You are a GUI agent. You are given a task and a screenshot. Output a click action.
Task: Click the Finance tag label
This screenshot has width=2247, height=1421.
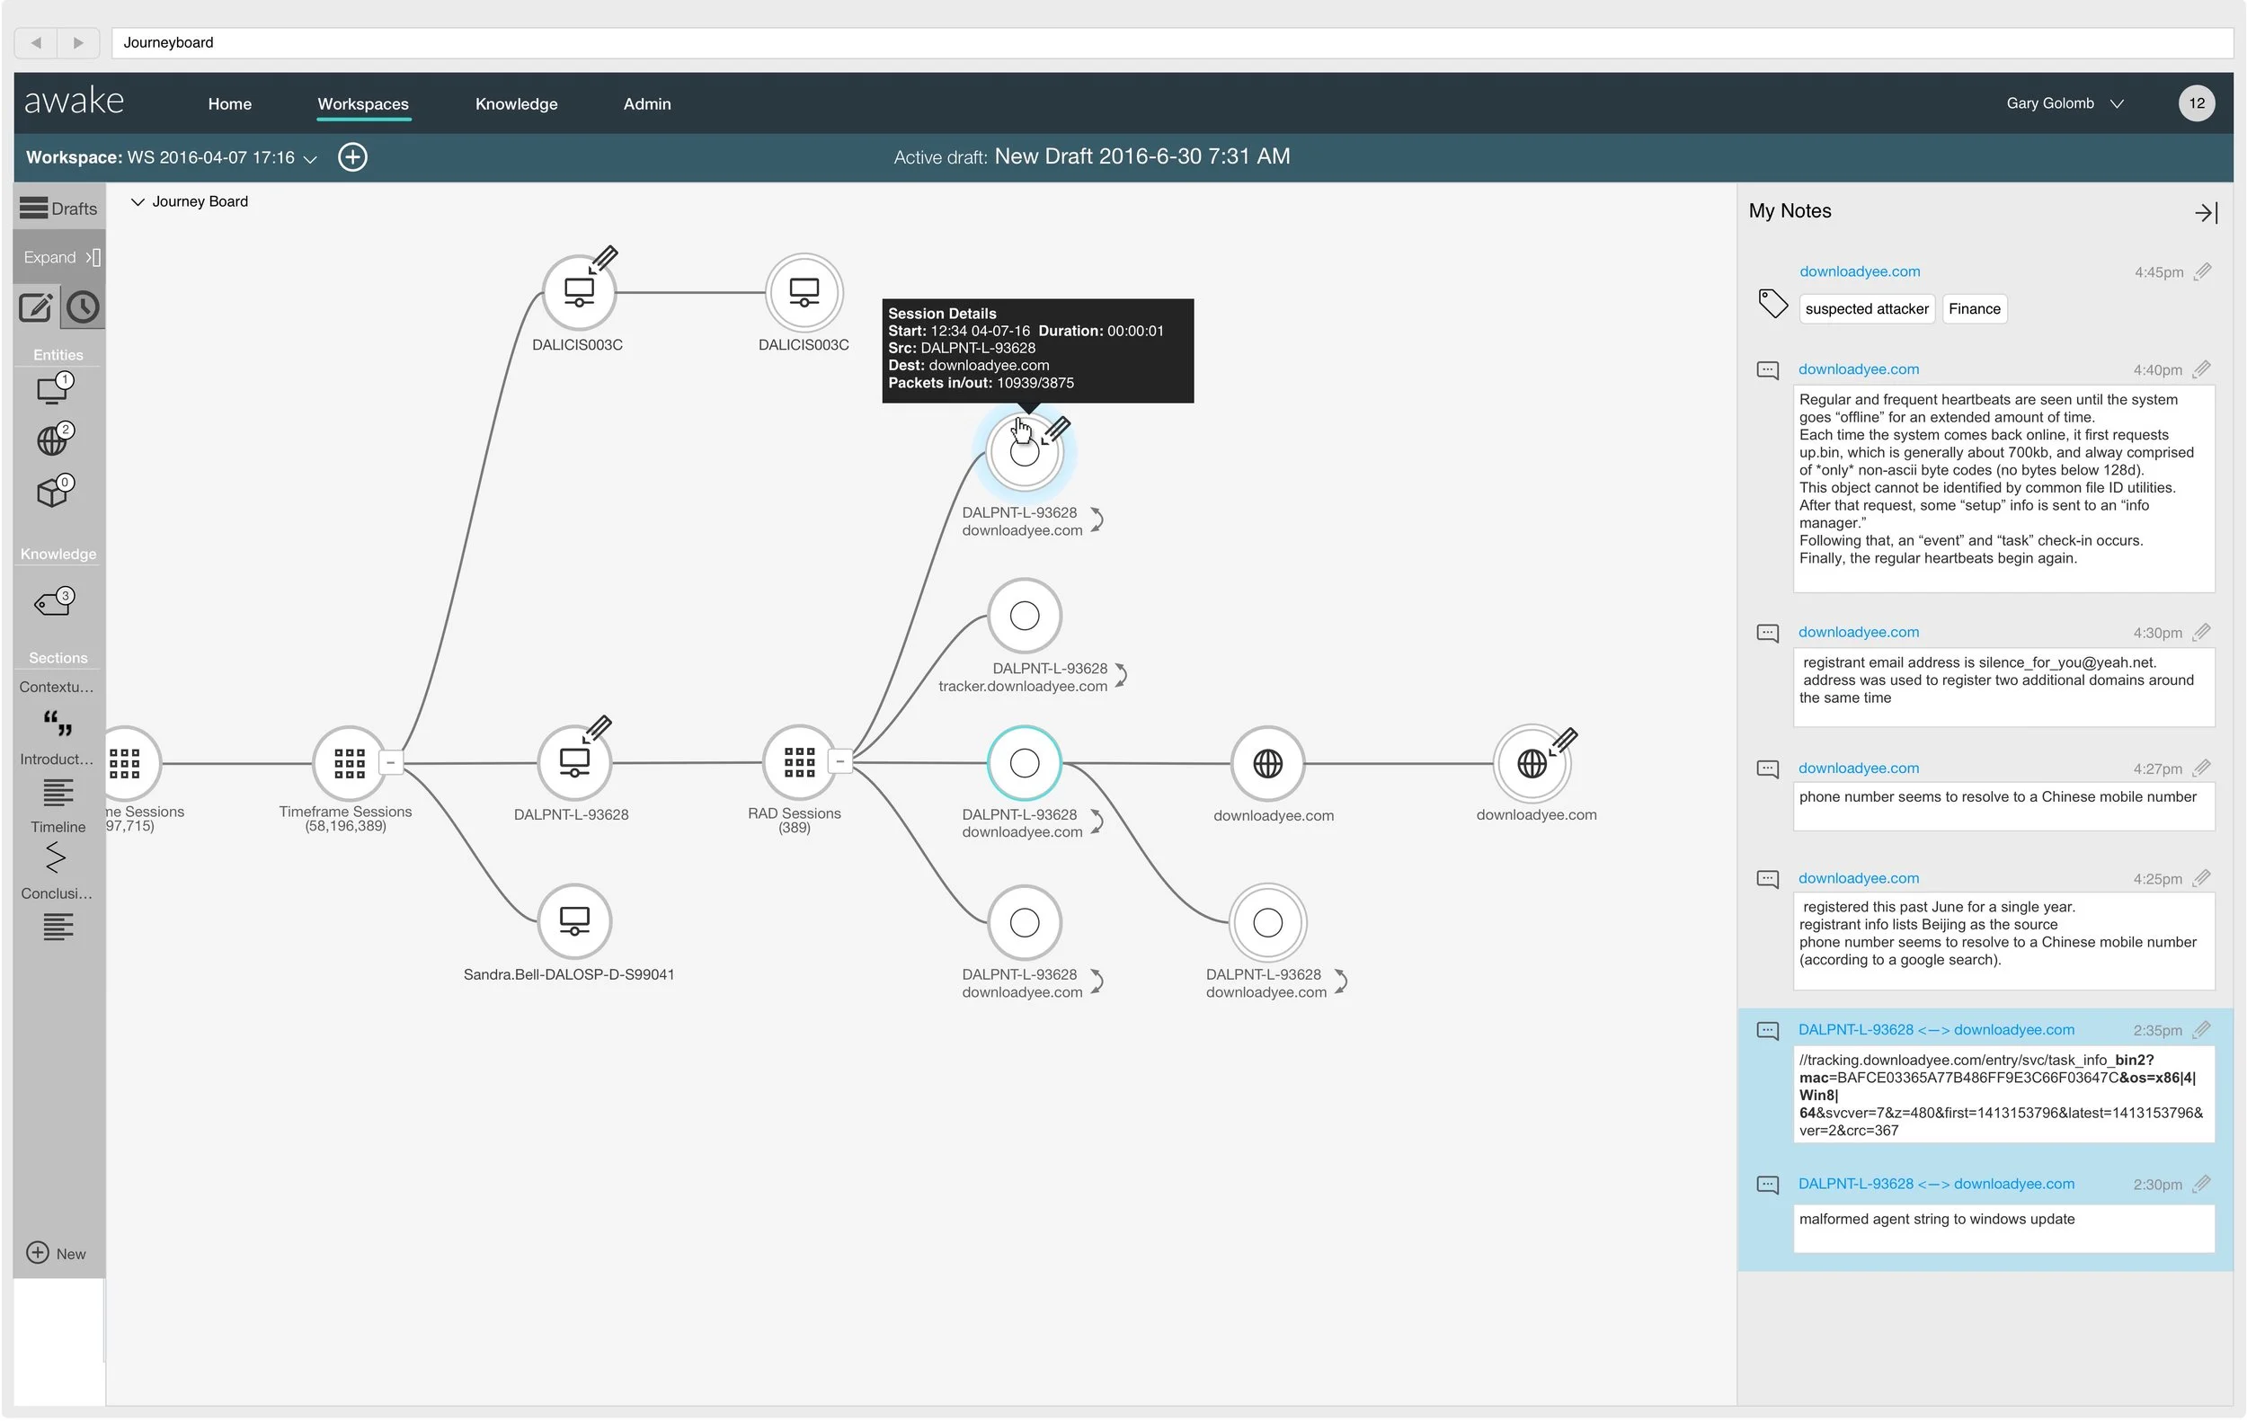[x=1974, y=310]
